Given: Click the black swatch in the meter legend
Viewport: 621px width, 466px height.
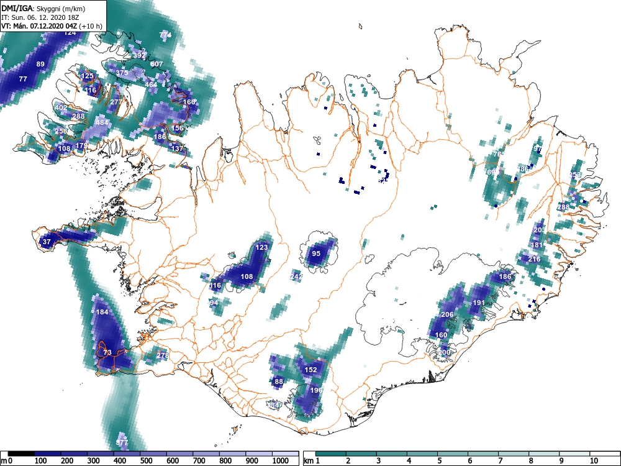Looking at the screenshot, I should click(21, 454).
